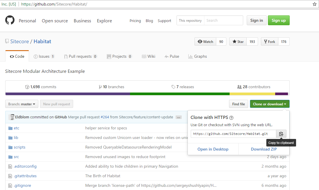Star the Habitat repository
The width and height of the screenshot is (319, 190).
click(237, 41)
